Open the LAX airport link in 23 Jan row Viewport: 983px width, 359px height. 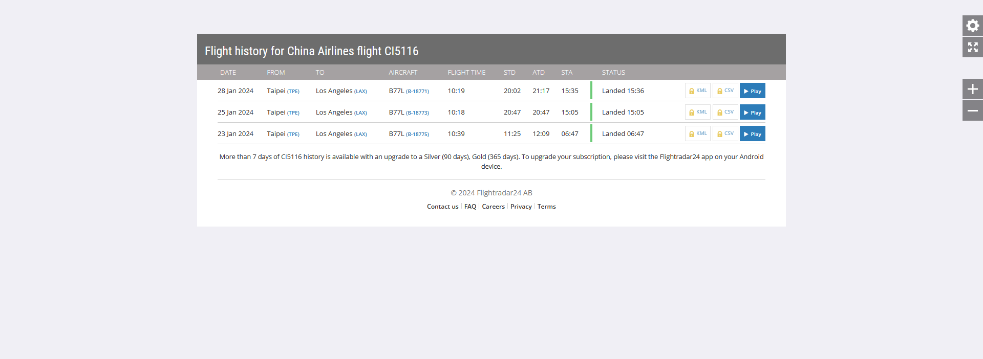tap(360, 134)
